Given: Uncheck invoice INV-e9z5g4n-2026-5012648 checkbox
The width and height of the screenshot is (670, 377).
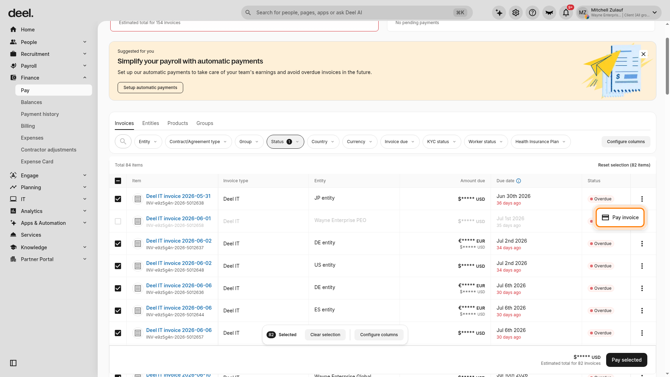Looking at the screenshot, I should tap(118, 266).
